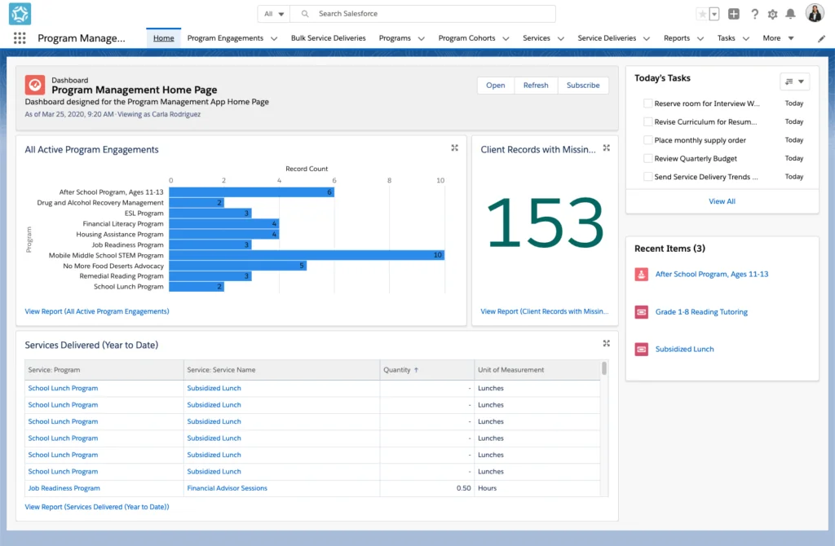This screenshot has width=835, height=546.
Task: Expand the Services tab chevron
Action: point(561,38)
